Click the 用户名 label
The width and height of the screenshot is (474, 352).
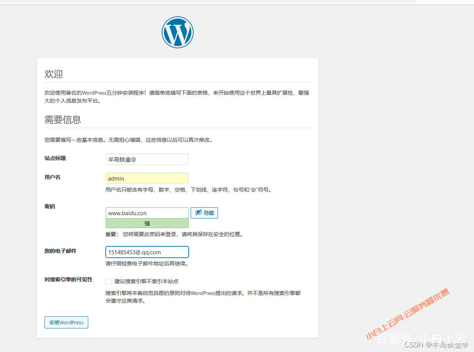tap(52, 177)
